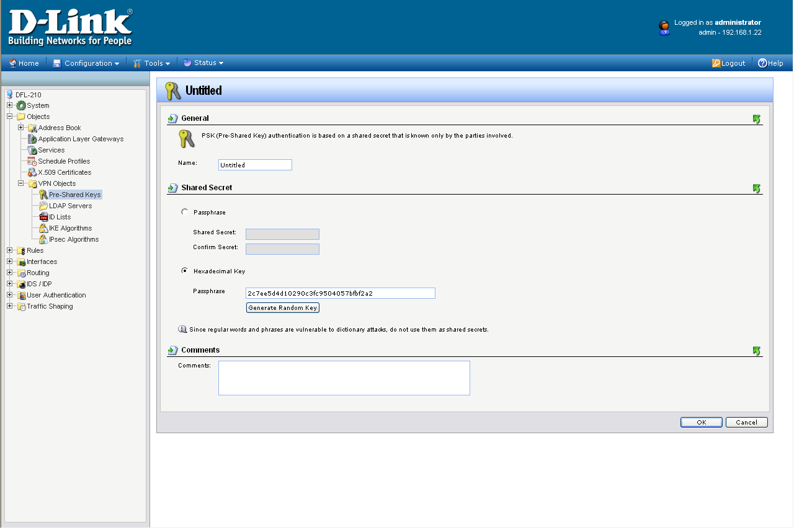Click the Generate Random Key button
Screen dimensions: 794x528
click(283, 308)
